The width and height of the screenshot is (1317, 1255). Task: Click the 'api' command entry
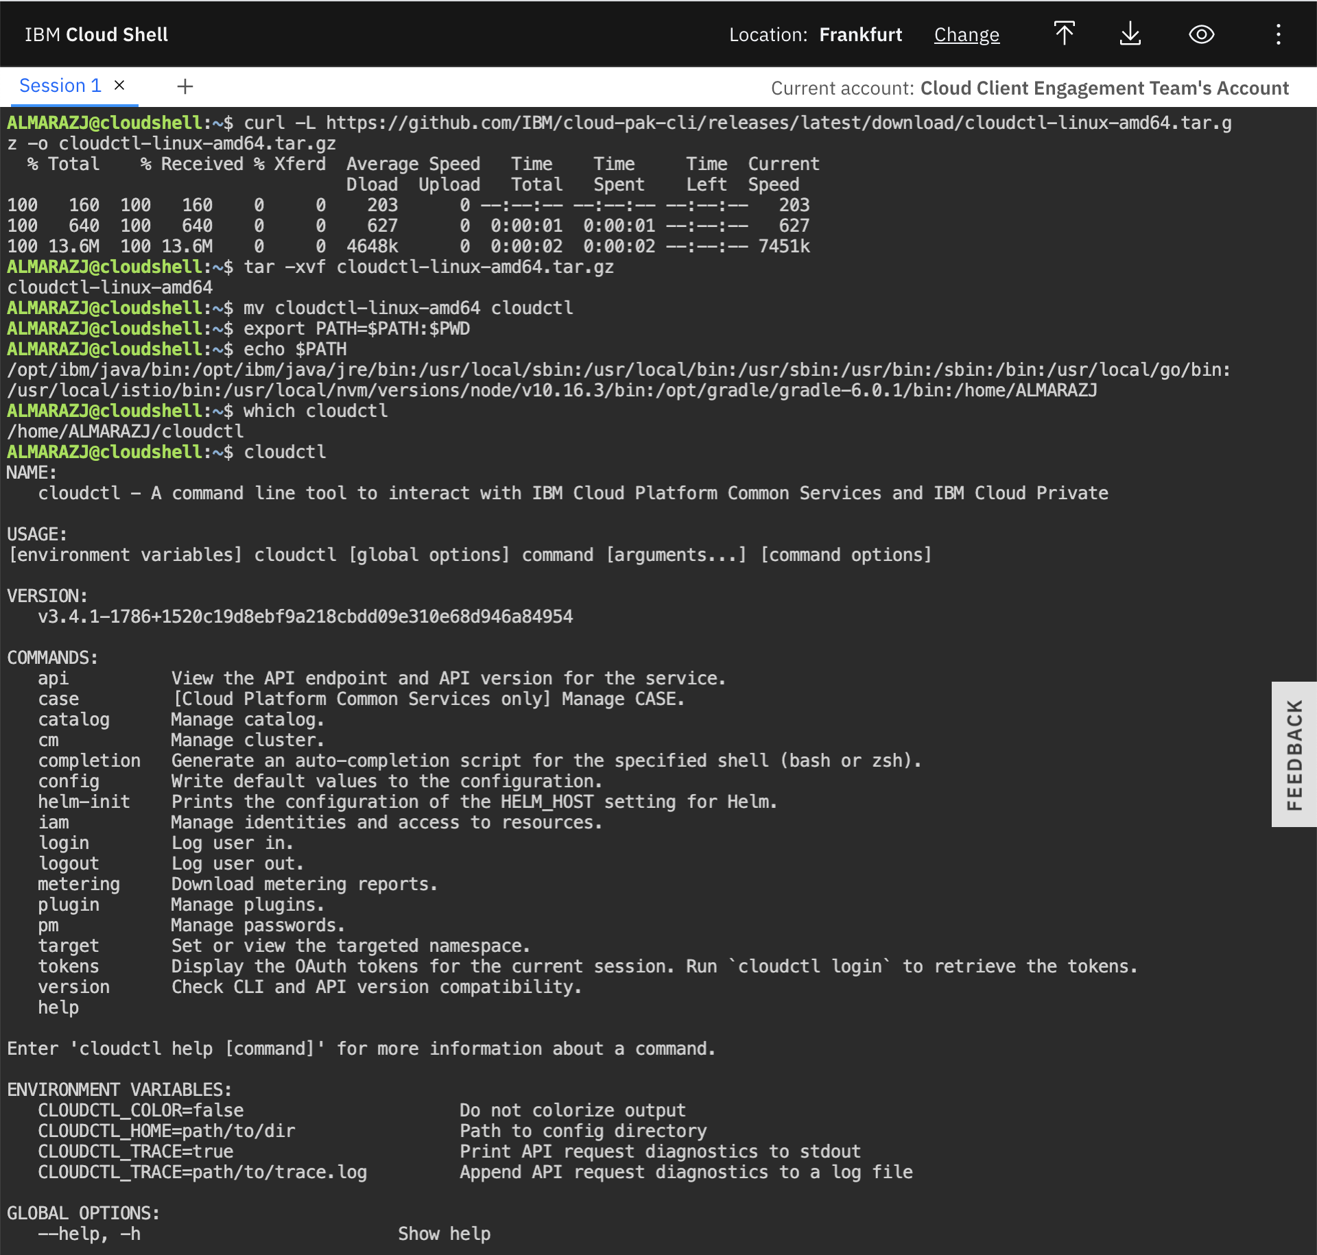point(54,679)
